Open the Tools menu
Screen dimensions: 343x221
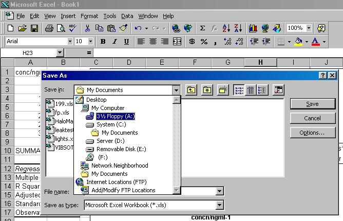[109, 16]
